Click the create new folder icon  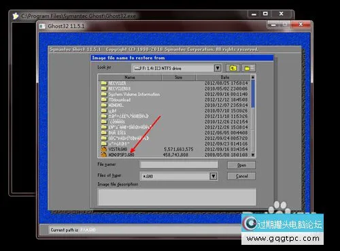point(249,68)
